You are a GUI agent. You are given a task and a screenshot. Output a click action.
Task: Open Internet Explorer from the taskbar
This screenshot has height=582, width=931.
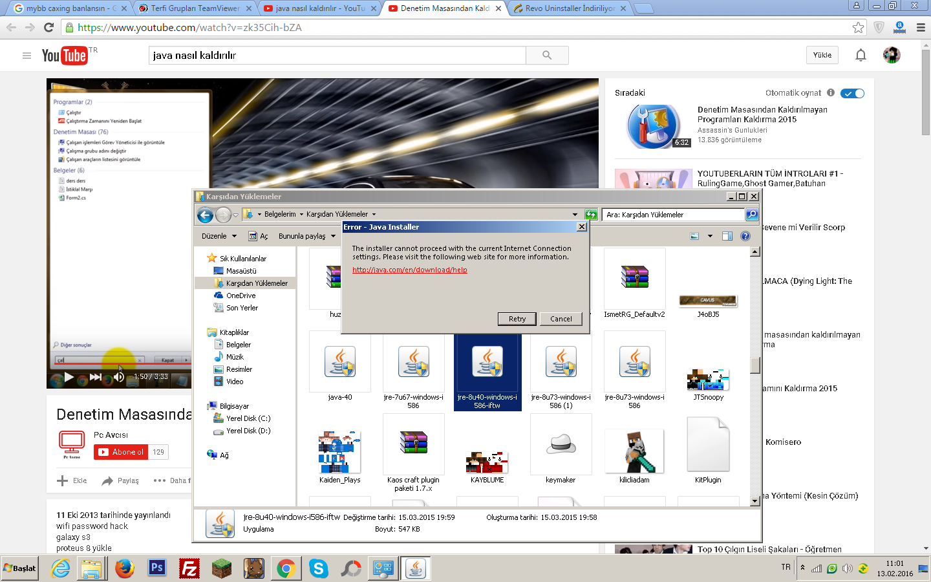[60, 568]
